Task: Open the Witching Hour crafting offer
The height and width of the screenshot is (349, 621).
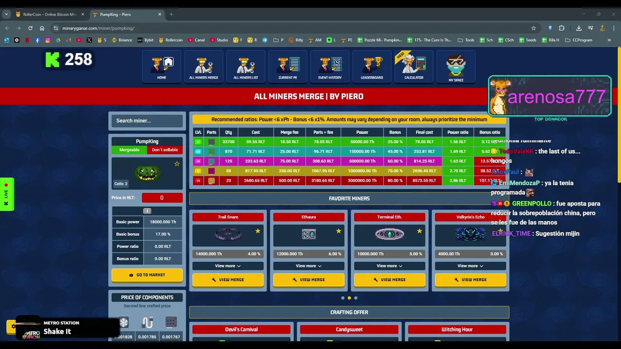Action: coord(457,330)
